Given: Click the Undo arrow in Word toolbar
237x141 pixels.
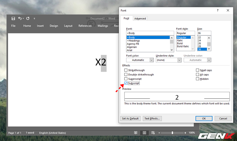Looking at the screenshot, I should tap(20, 18).
